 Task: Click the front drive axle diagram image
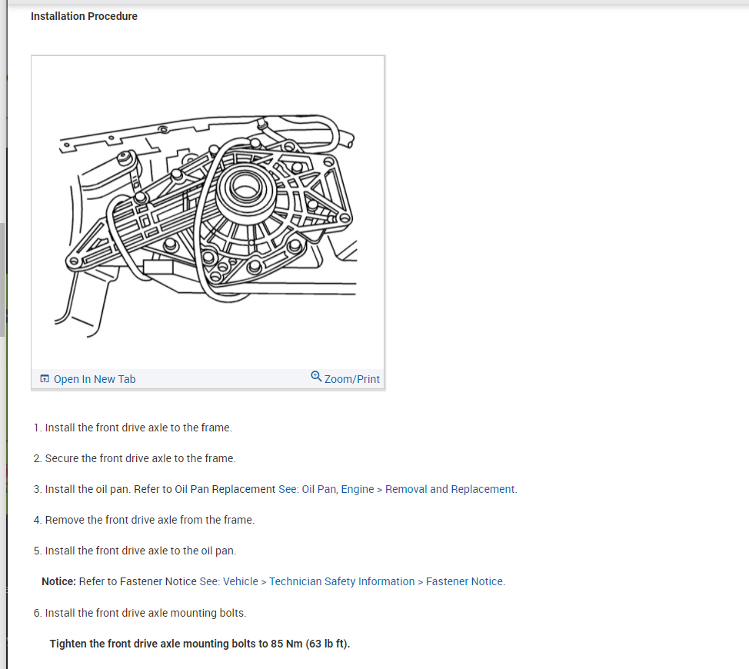(208, 212)
